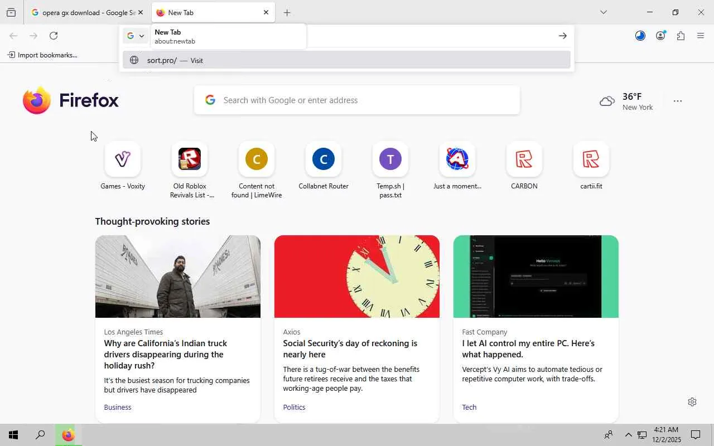Show hidden system tray icons chevron
Viewport: 714px width, 446px height.
(x=628, y=435)
